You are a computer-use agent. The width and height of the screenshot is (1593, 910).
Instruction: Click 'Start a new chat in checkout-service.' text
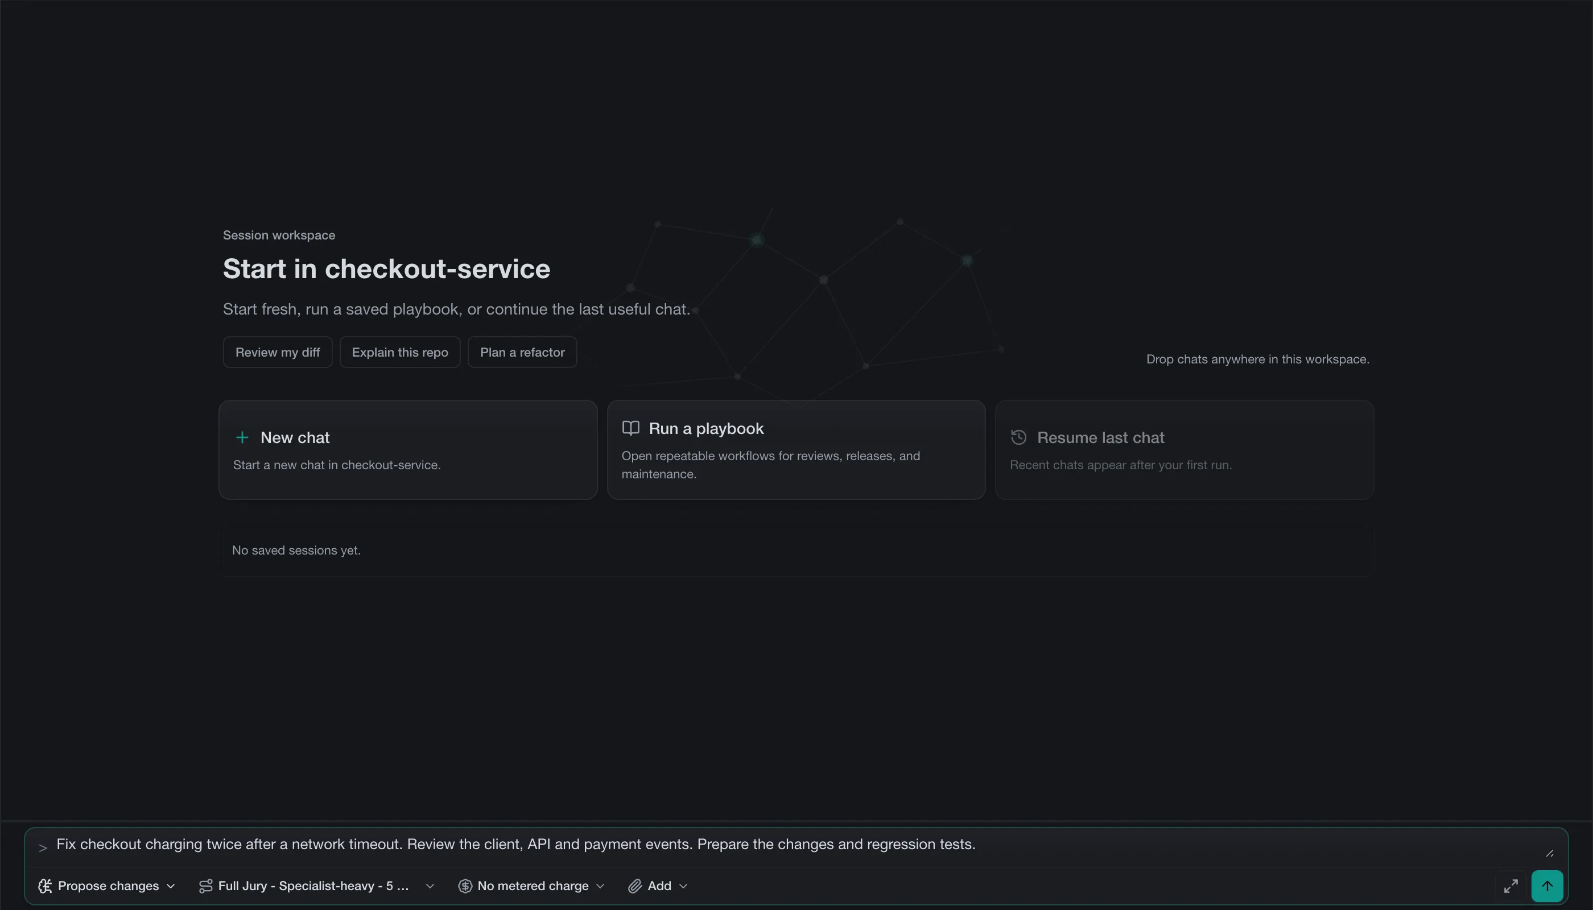click(337, 465)
